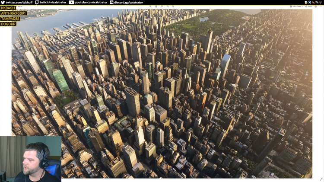Click the Print icon in Photos toolbar
The width and height of the screenshot is (324, 182).
click(x=315, y=6)
